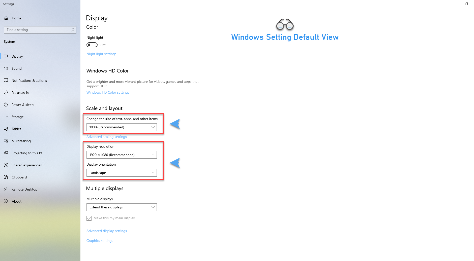Open the Display orientation dropdown

tap(122, 173)
